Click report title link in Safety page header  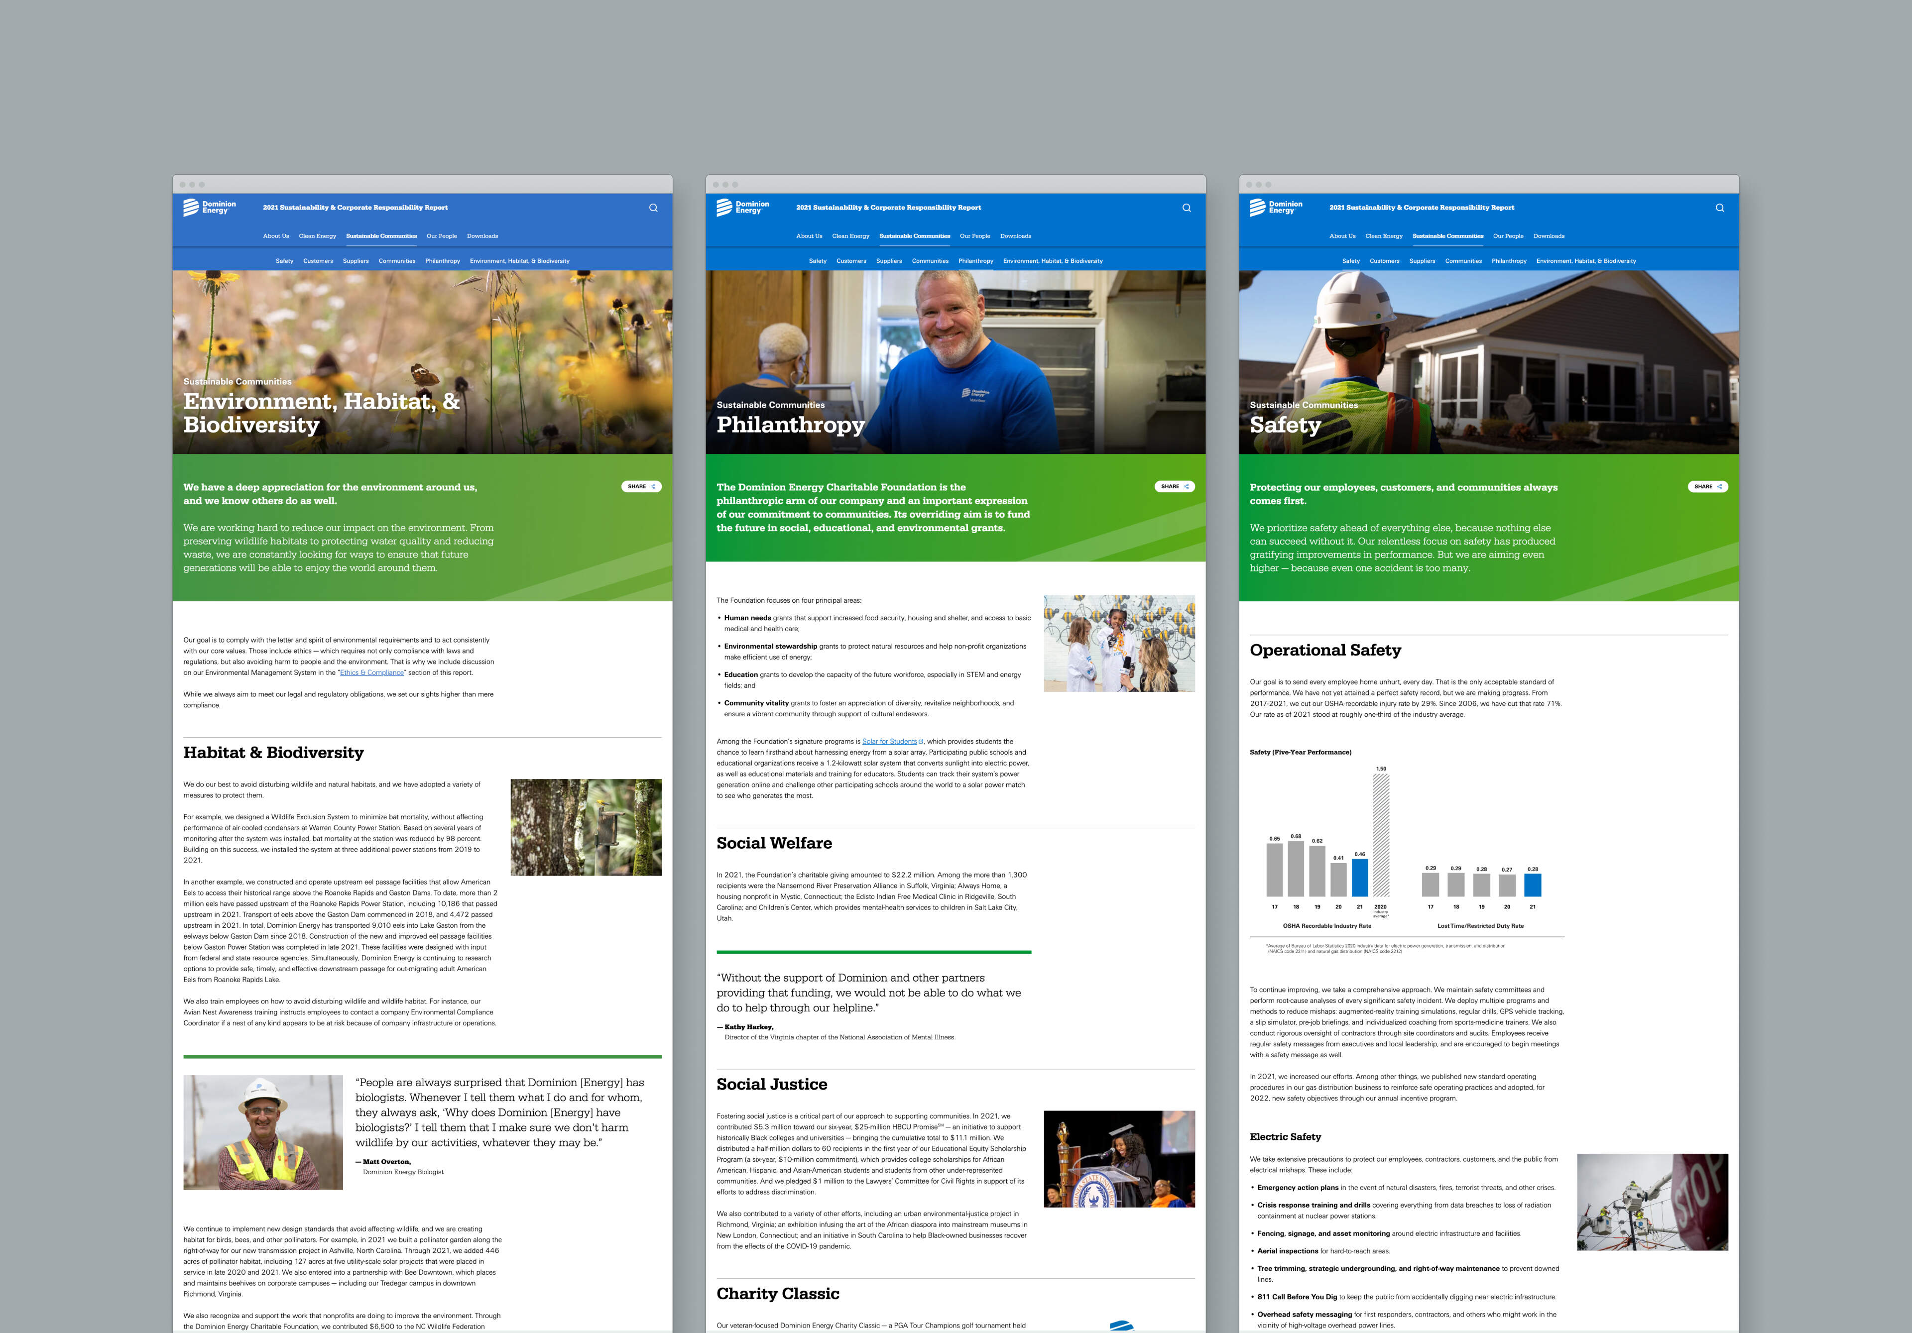tap(1422, 208)
